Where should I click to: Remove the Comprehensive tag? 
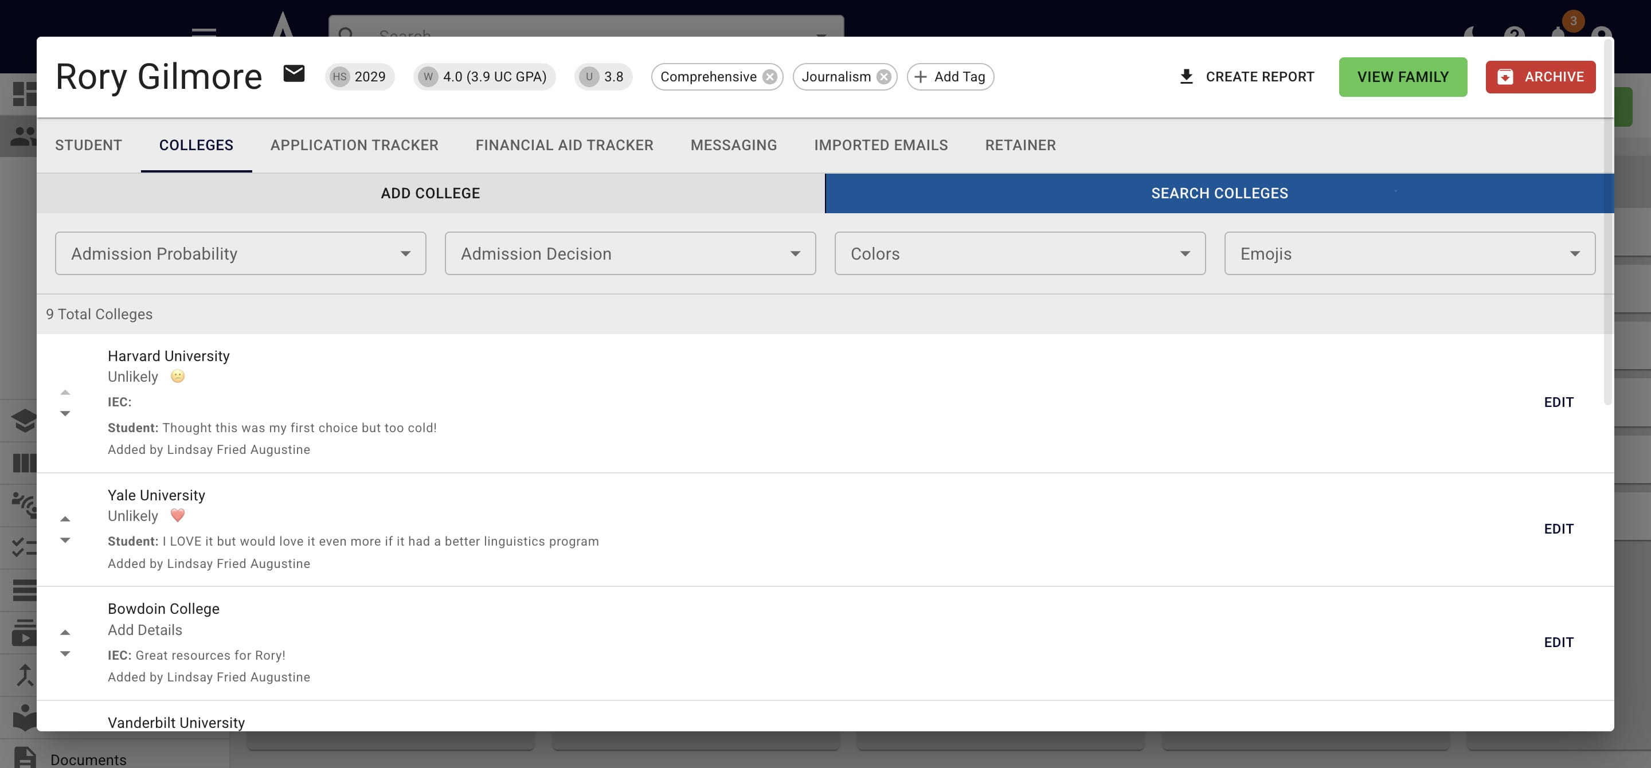point(770,77)
